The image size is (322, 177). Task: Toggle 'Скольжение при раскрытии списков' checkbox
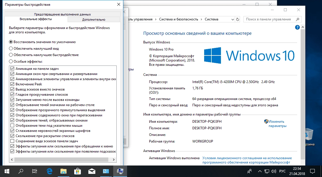point(12,136)
